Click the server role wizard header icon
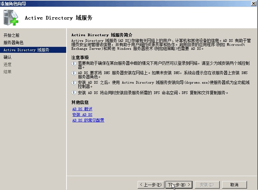Image resolution: width=258 pixels, height=190 pixels. point(11,18)
